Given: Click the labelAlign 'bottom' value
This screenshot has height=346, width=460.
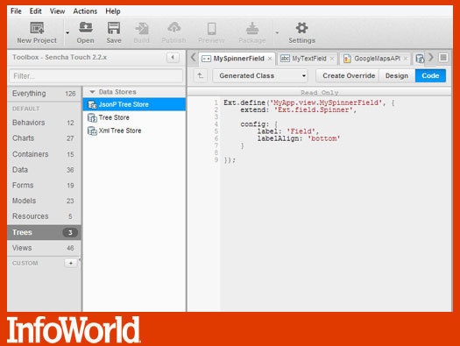Looking at the screenshot, I should click(x=324, y=138).
